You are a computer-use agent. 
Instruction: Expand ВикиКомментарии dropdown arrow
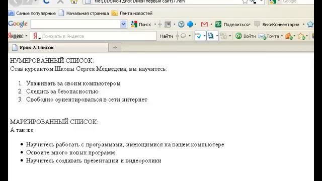click(303, 25)
